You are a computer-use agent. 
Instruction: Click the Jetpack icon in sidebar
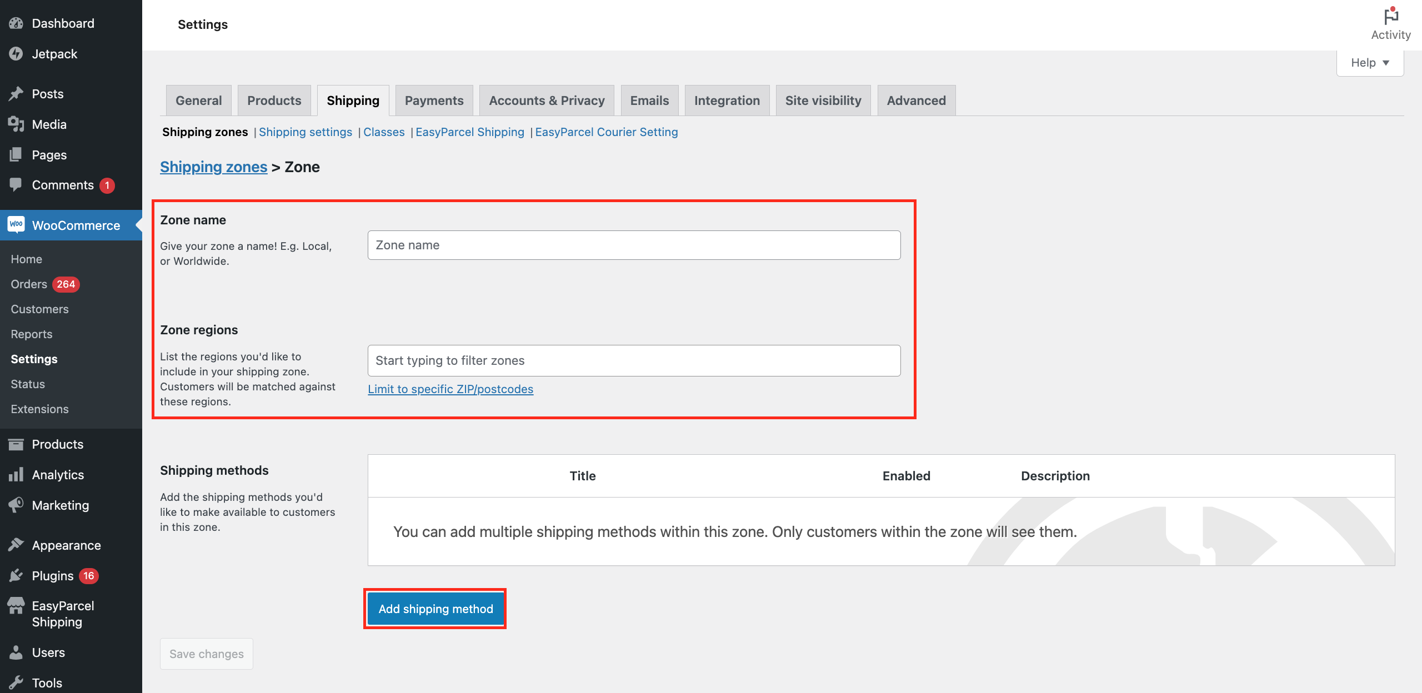pyautogui.click(x=16, y=54)
